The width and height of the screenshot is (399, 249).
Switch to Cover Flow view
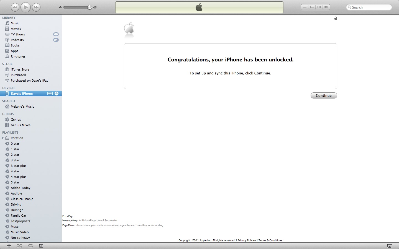[x=326, y=7]
